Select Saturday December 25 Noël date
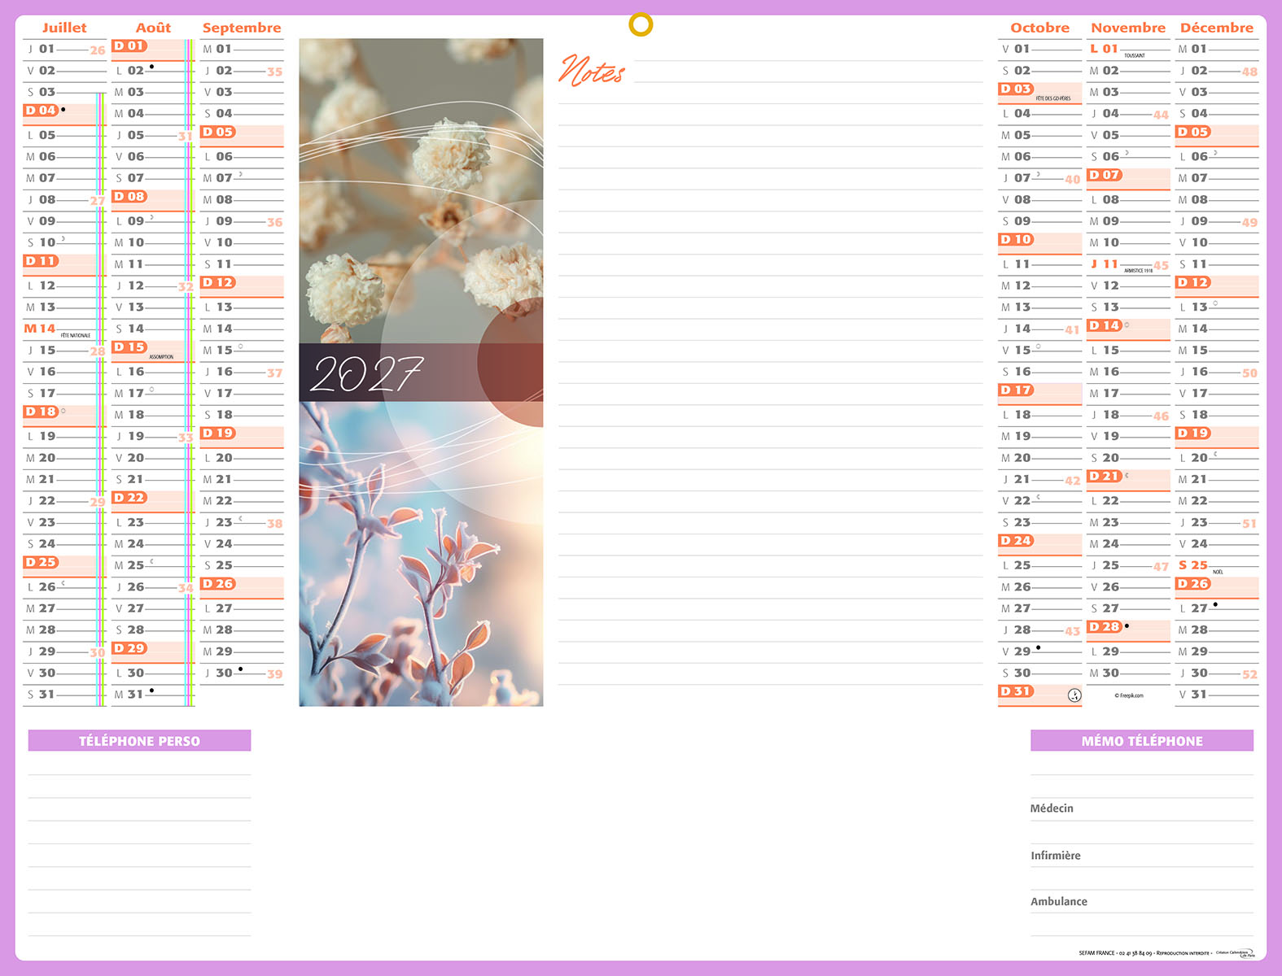This screenshot has height=976, width=1282. pos(1193,565)
